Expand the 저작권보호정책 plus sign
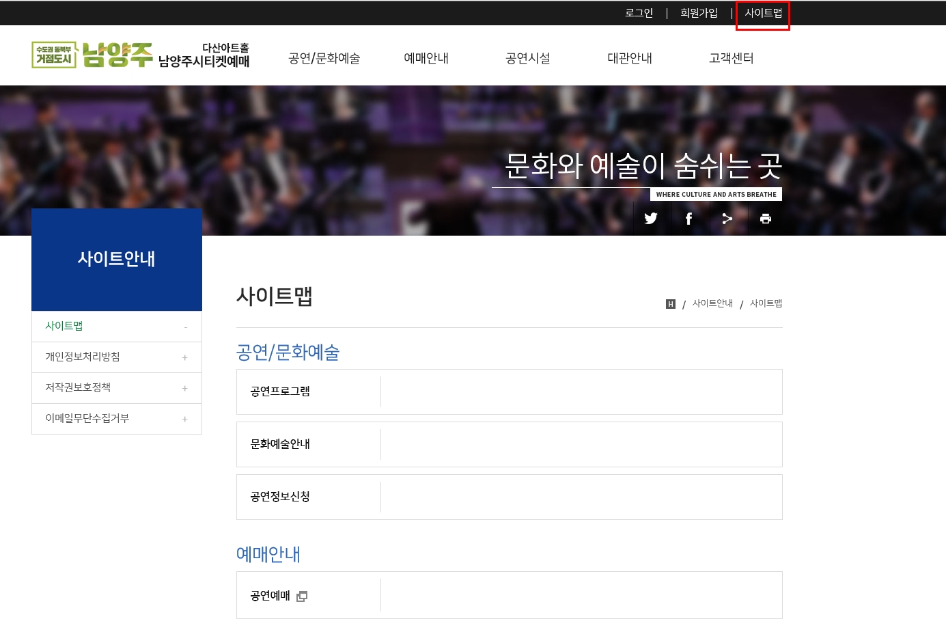Viewport: 946px width, 619px height. [x=184, y=388]
